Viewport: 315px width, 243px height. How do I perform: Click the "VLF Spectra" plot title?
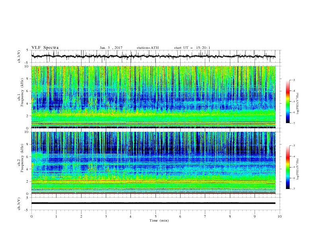click(45, 48)
